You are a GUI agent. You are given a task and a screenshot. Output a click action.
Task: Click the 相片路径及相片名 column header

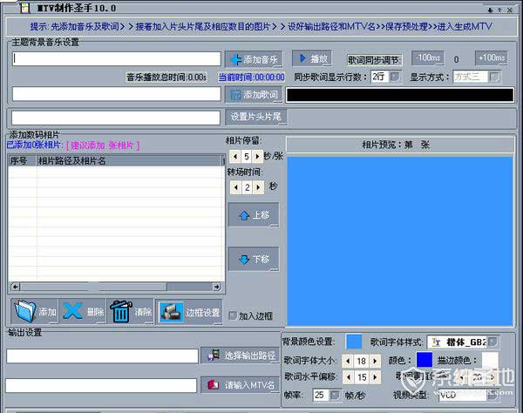(130, 161)
